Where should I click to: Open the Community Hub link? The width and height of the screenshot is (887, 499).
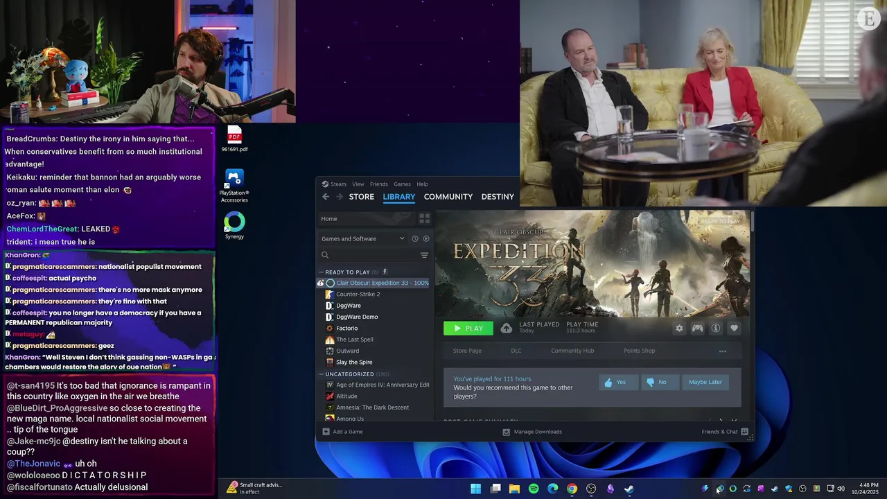tap(572, 351)
